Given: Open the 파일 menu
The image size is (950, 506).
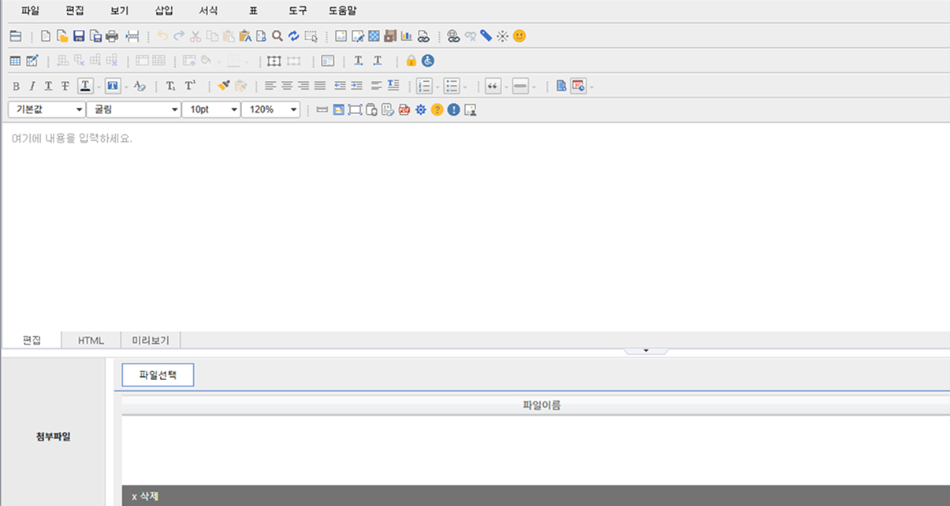Looking at the screenshot, I should 30,11.
